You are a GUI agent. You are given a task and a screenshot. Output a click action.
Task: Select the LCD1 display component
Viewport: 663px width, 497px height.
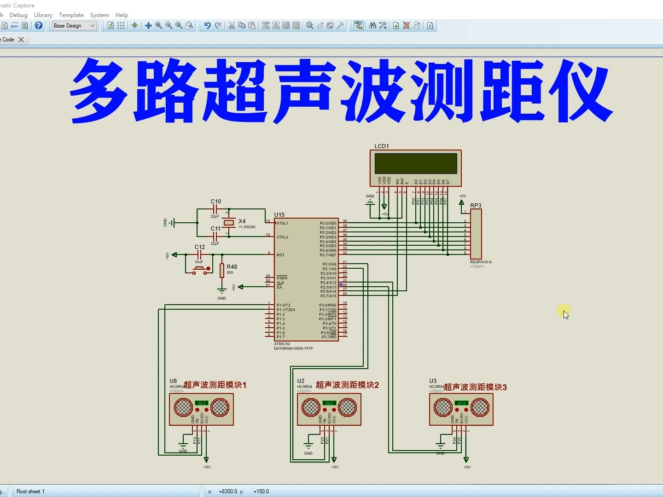click(x=415, y=168)
